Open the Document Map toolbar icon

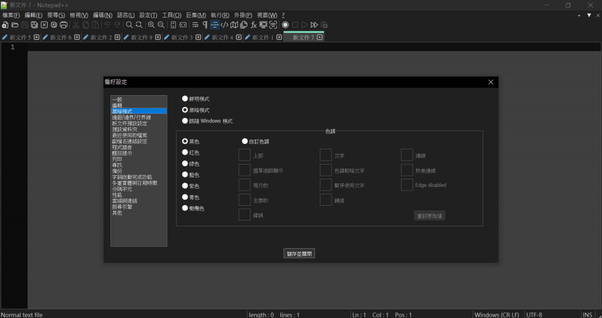[x=234, y=25]
